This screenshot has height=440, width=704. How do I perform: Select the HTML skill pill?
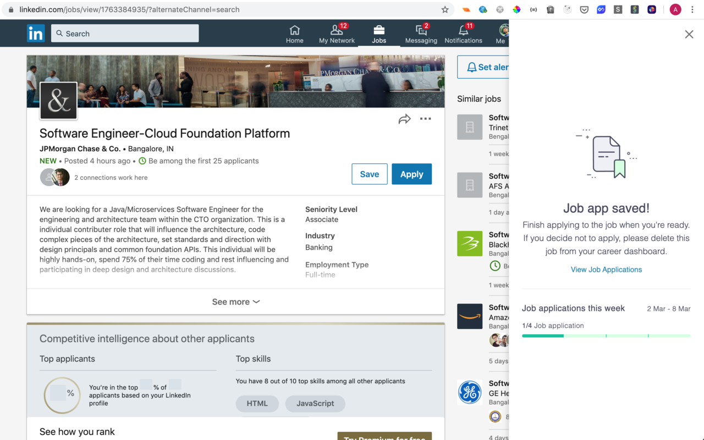click(x=257, y=403)
